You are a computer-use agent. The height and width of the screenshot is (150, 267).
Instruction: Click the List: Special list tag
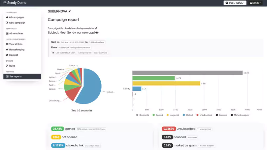tap(85, 53)
